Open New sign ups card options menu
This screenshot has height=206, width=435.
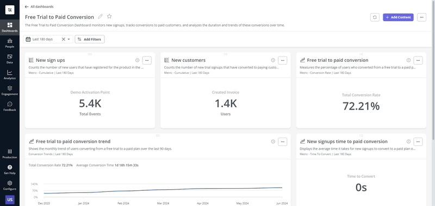(x=147, y=60)
